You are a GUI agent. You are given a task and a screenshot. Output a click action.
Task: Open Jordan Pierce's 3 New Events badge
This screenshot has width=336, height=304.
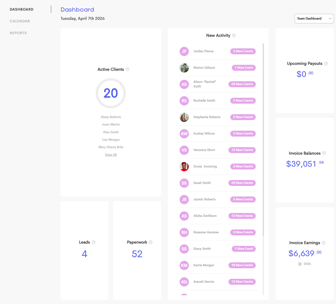pos(243,51)
